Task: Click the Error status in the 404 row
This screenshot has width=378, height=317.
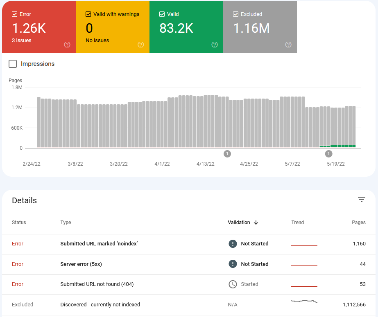Action: pos(18,284)
